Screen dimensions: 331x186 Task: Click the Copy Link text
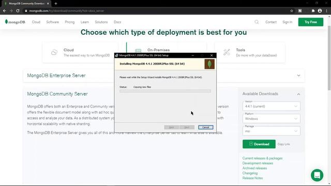283,144
